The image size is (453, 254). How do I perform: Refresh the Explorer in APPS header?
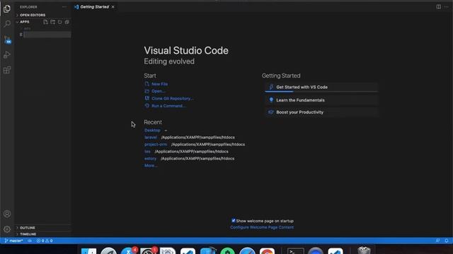coord(59,22)
